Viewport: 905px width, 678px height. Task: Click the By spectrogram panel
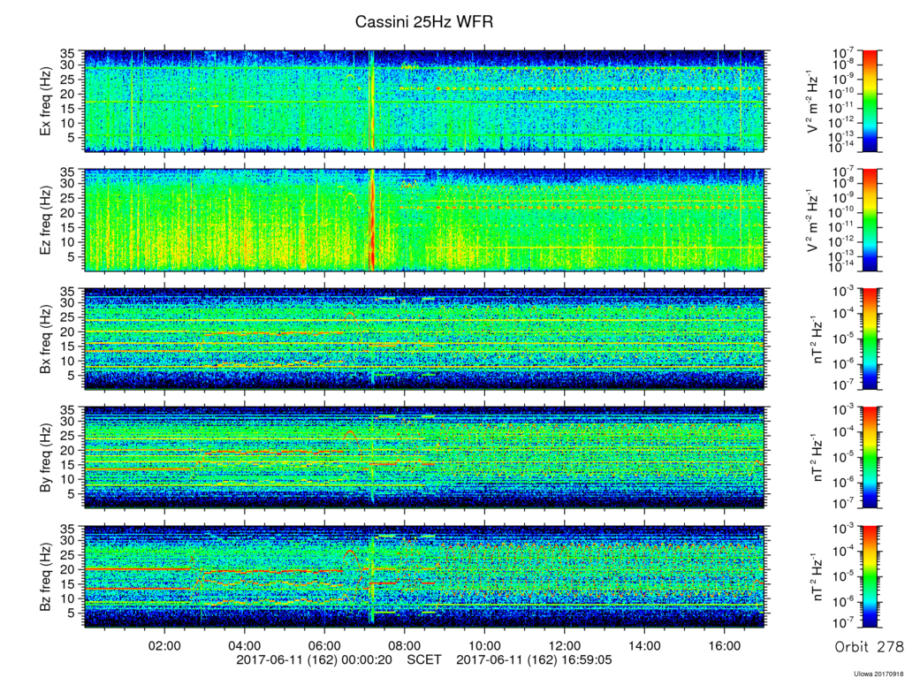coord(424,457)
